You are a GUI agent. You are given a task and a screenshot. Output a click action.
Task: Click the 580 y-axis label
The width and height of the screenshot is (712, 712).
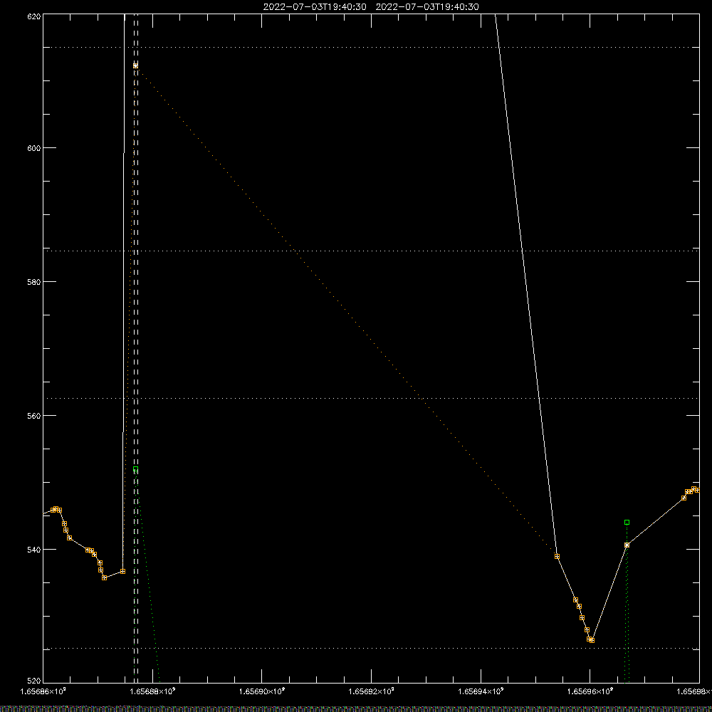coord(34,282)
